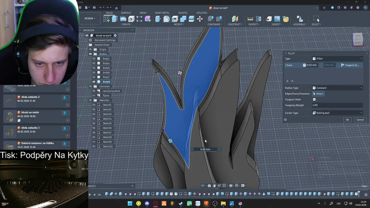Select the Interference inspect tool
The height and width of the screenshot is (208, 370).
pos(258,19)
